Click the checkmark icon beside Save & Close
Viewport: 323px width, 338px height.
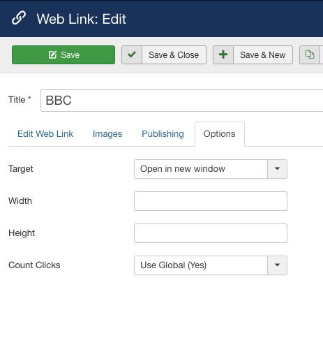tap(132, 54)
